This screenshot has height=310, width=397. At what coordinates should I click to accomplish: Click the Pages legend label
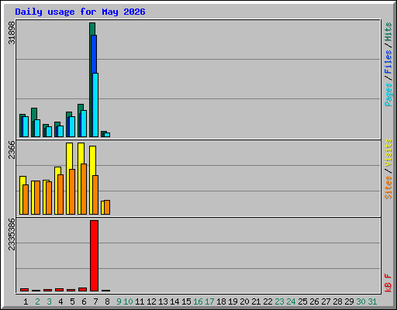click(388, 95)
